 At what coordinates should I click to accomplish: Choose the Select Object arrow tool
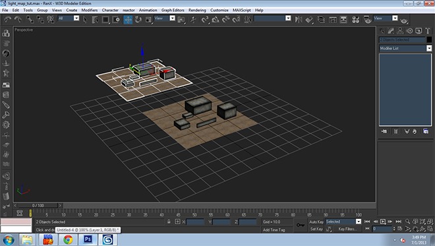click(85, 19)
